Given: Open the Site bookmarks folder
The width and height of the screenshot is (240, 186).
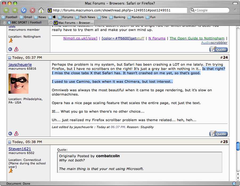Looking at the screenshot, I should pyautogui.click(x=102, y=17).
